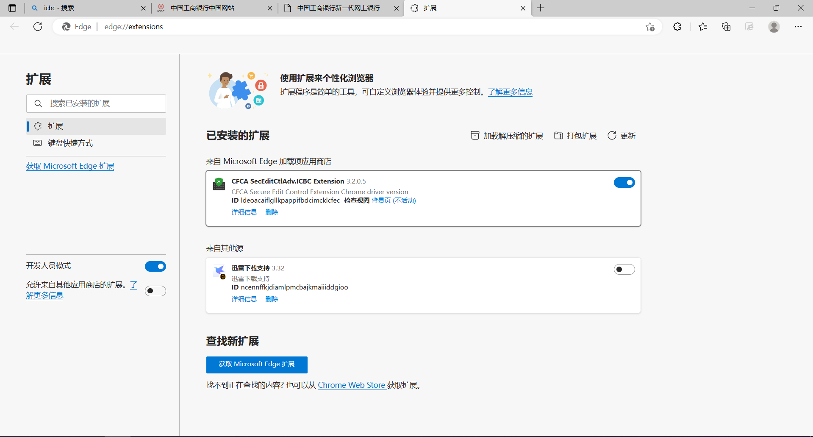Open sidebar link 获取 Microsoft Edge 扩展
The height and width of the screenshot is (437, 813).
pos(70,166)
